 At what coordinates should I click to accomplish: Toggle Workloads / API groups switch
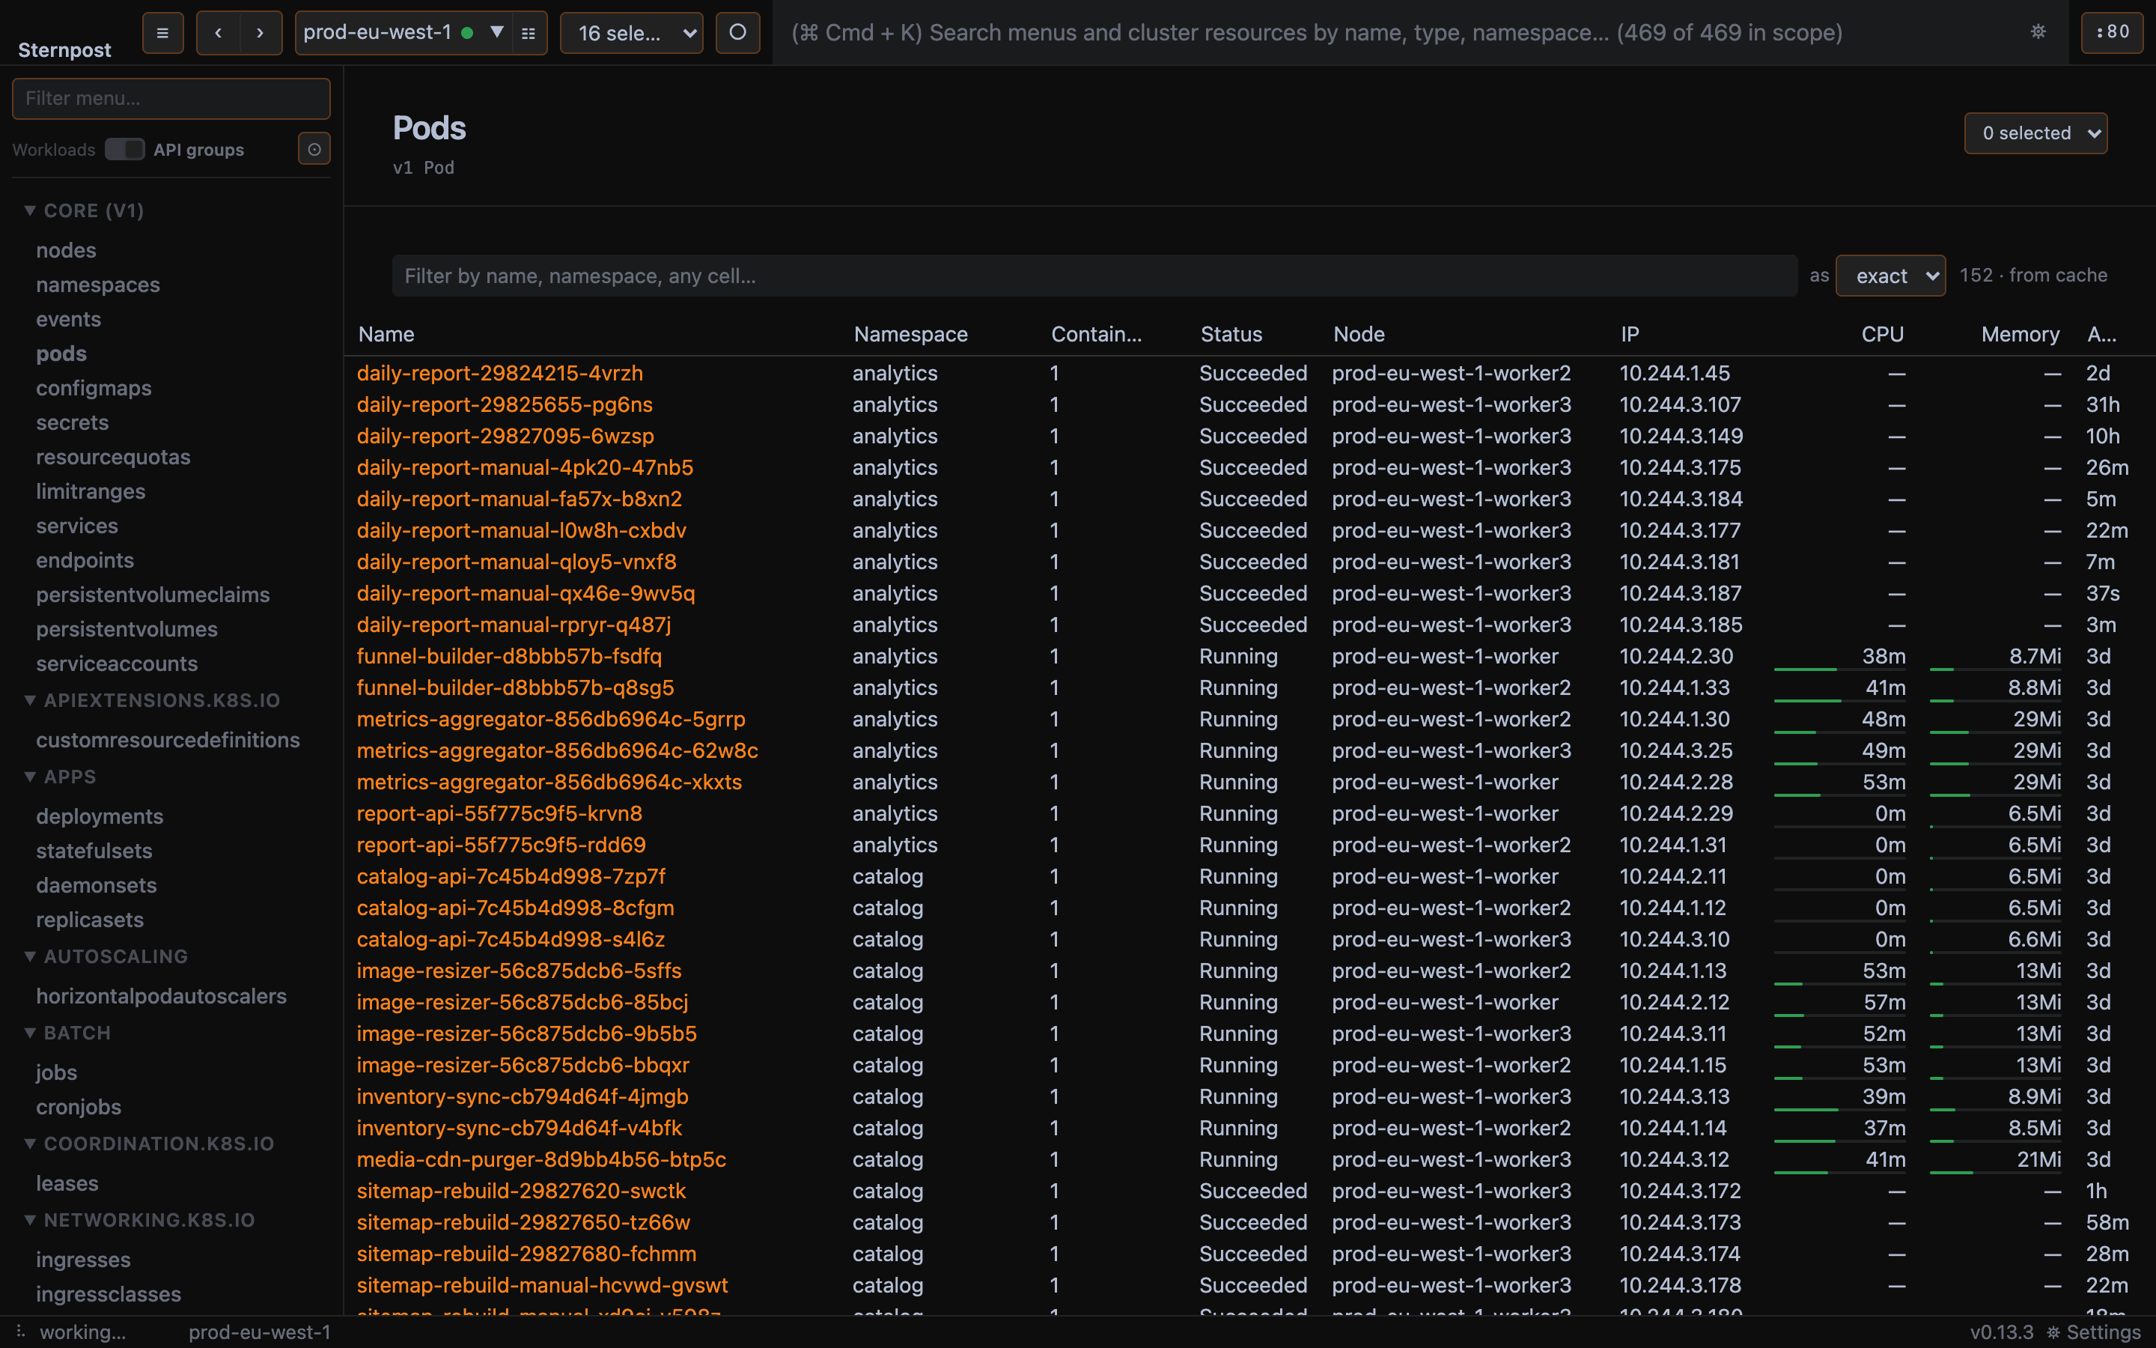click(x=124, y=149)
